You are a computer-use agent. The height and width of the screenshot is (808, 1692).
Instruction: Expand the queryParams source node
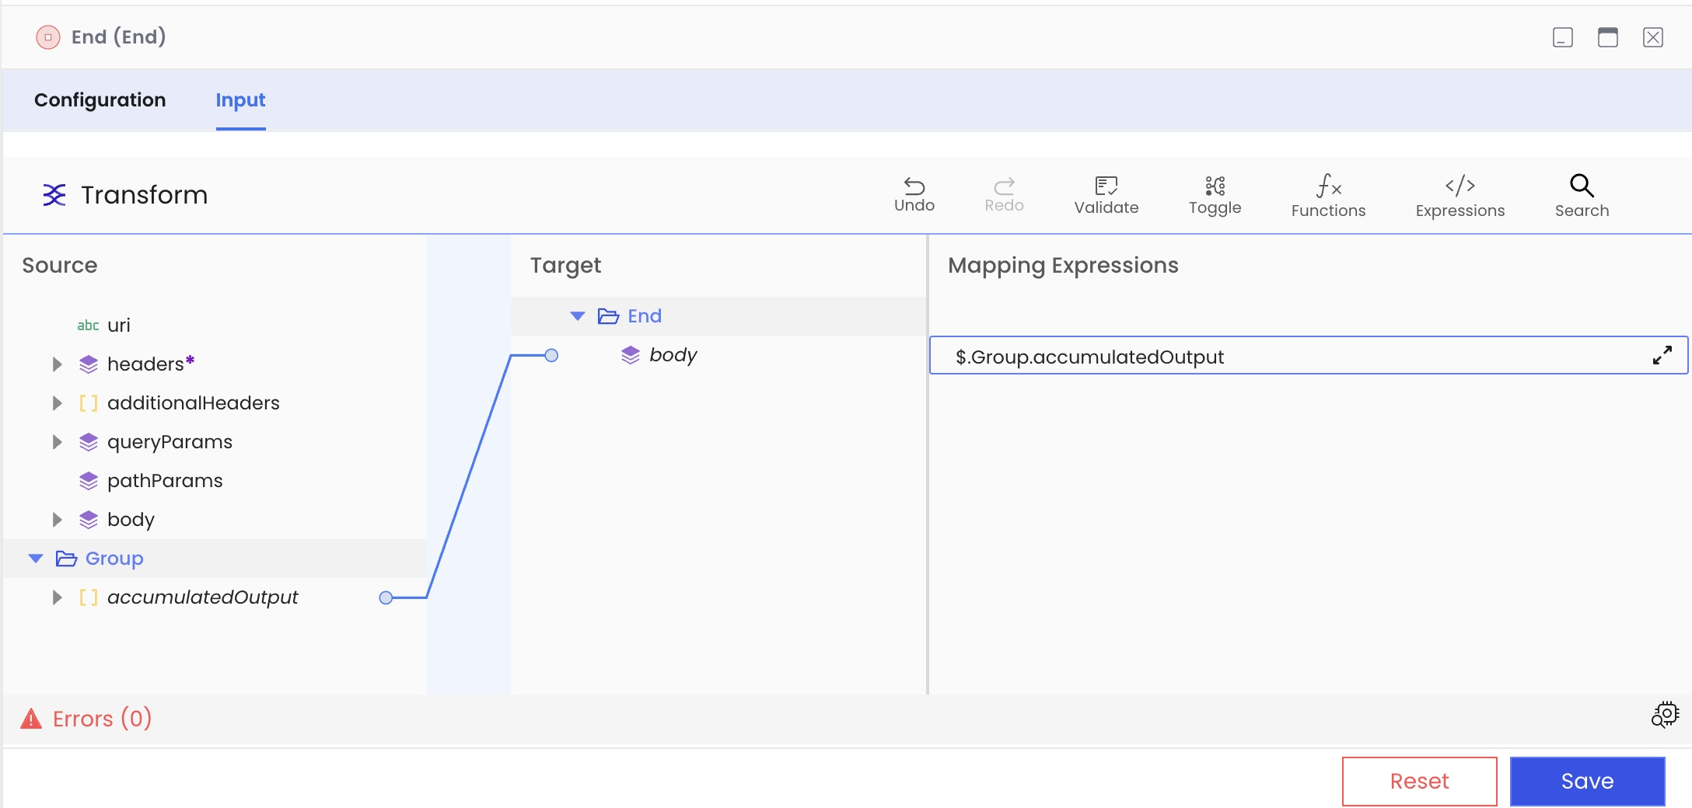tap(57, 442)
